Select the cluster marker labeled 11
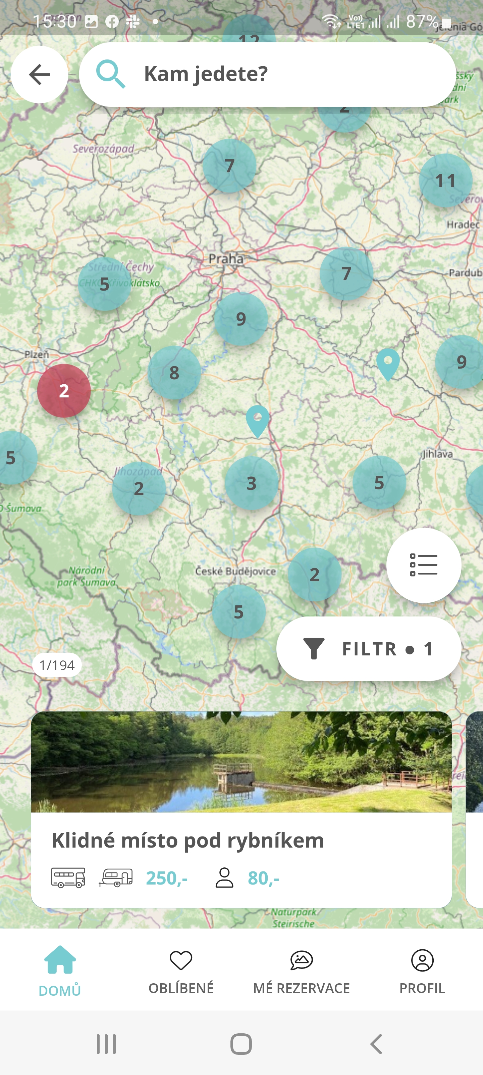 445,181
